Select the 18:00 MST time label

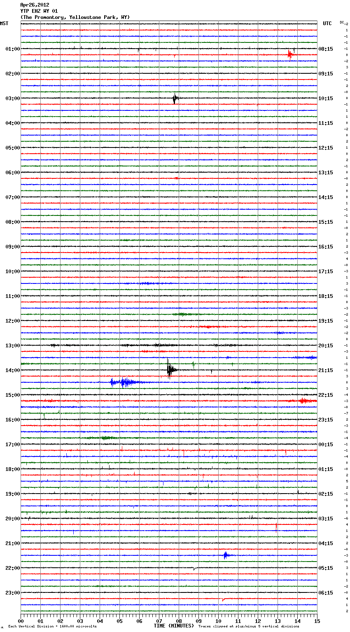click(x=12, y=469)
